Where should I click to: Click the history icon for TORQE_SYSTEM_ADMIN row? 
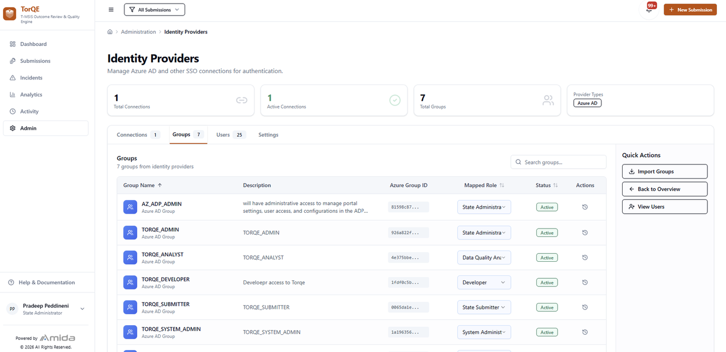tap(585, 332)
